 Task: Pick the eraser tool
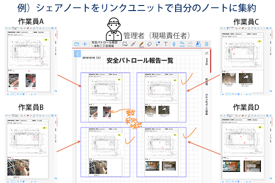click(149, 44)
